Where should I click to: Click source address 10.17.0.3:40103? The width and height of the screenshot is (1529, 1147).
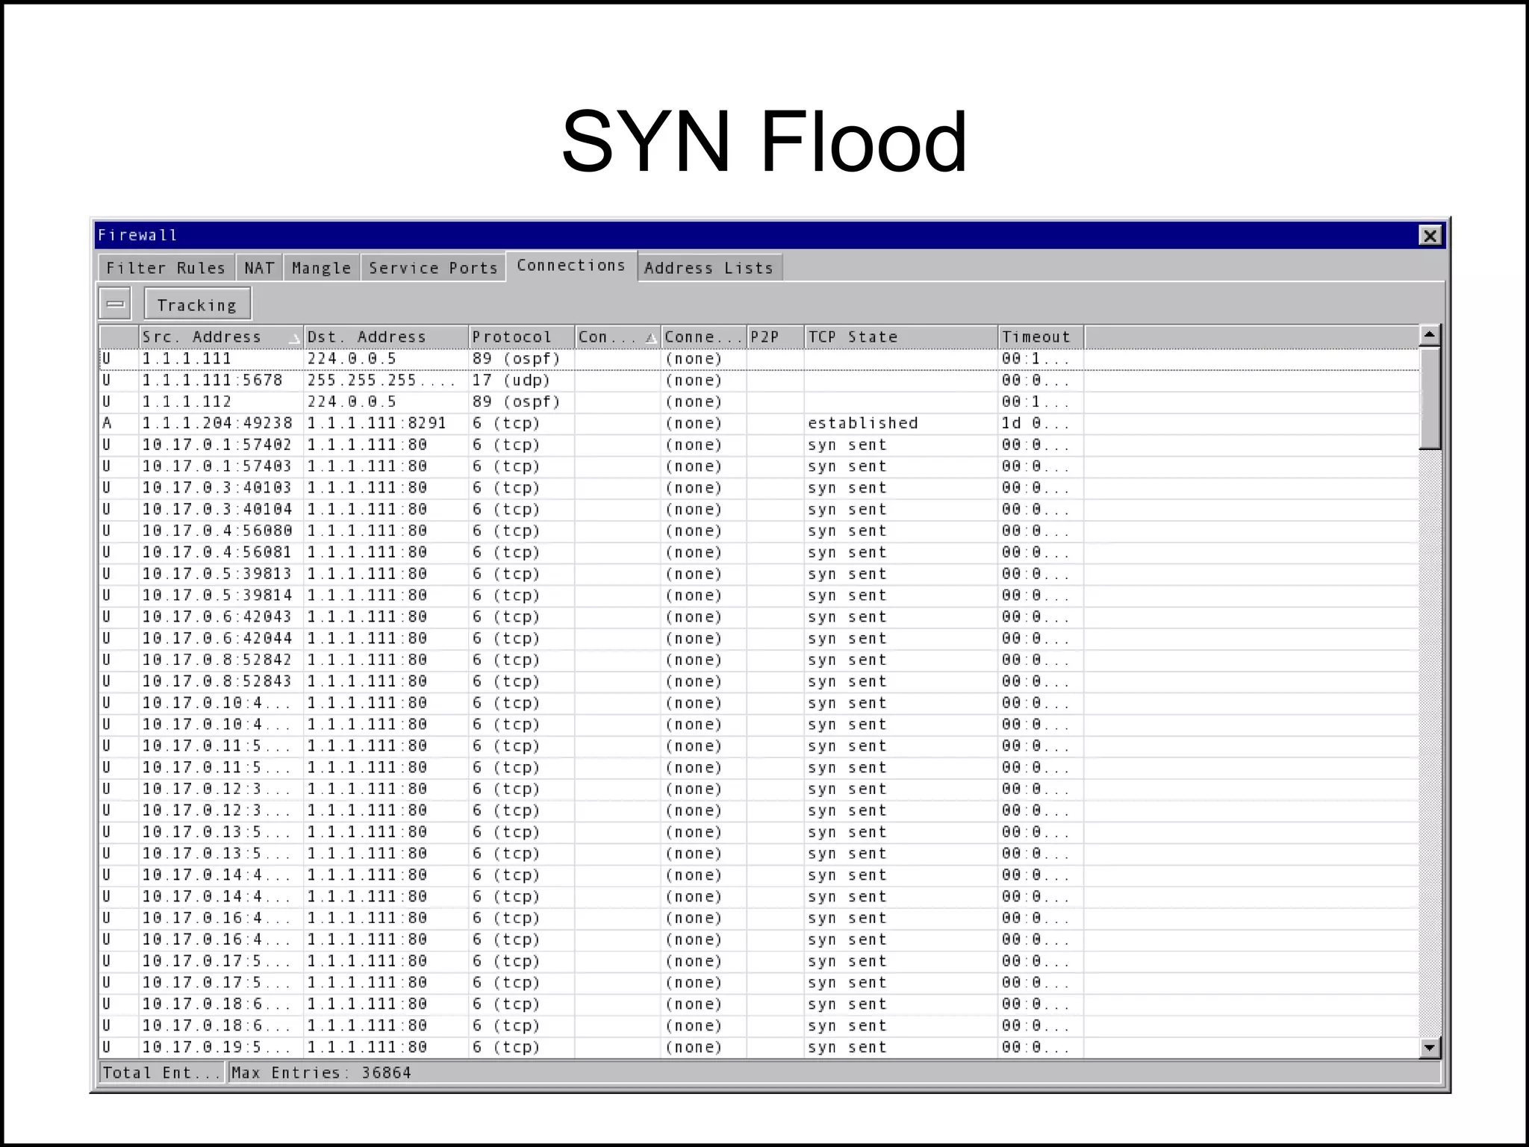[217, 488]
